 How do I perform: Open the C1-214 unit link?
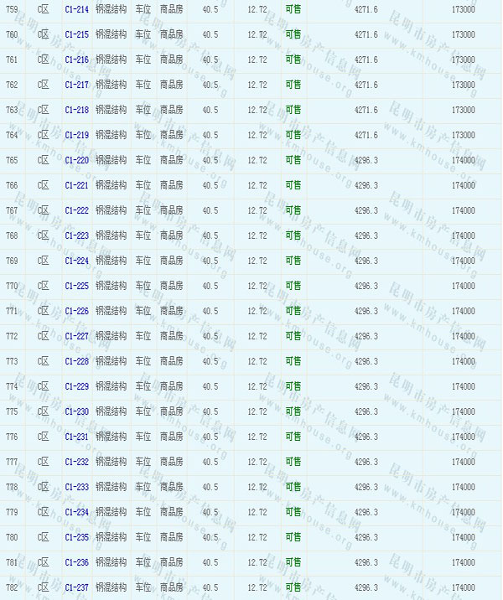[76, 9]
